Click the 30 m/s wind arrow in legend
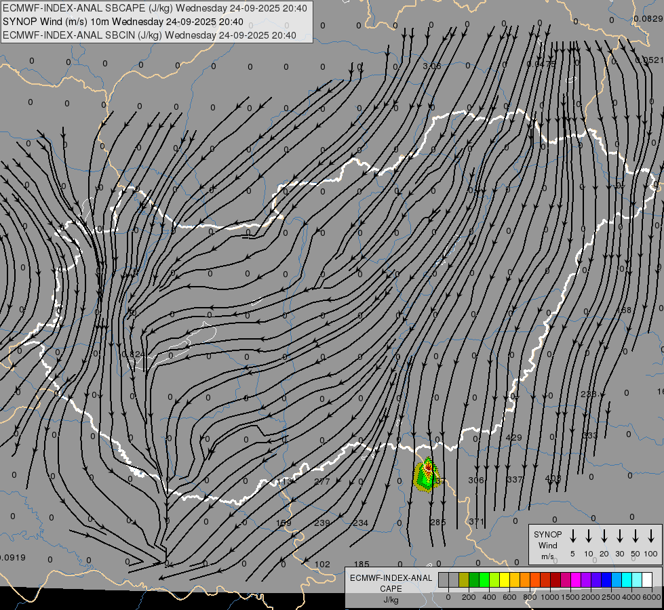The image size is (664, 610). [x=619, y=536]
